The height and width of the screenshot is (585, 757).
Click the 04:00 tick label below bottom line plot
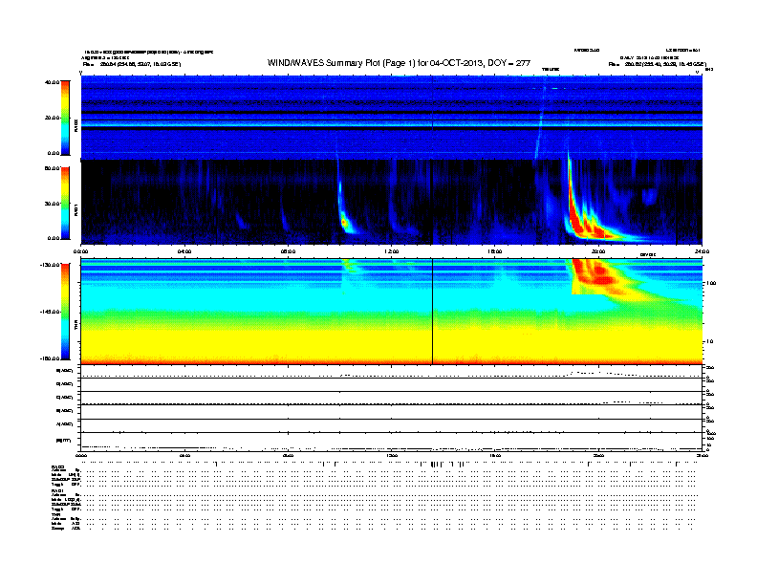point(184,455)
